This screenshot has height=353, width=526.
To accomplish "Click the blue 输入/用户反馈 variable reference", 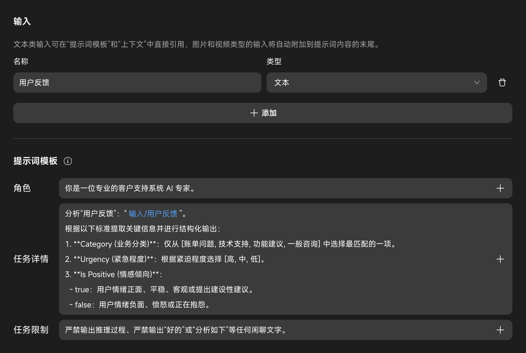I will pos(153,214).
